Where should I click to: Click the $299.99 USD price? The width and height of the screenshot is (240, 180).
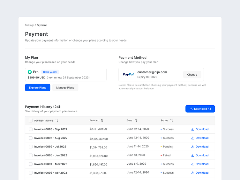tap(36, 78)
